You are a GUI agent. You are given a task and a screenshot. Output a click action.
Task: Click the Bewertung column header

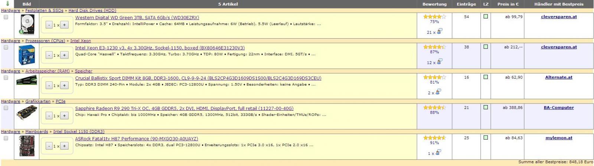(x=434, y=4)
